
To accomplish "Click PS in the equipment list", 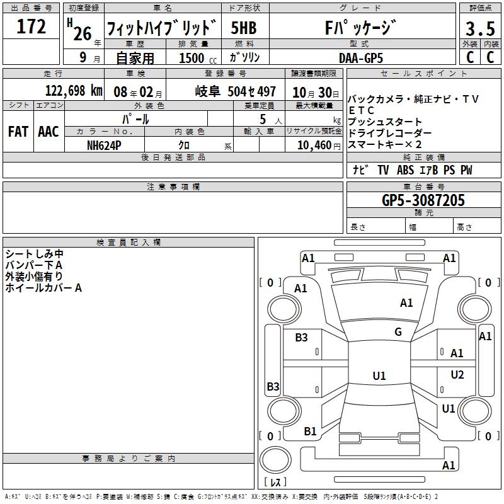I will tap(449, 170).
